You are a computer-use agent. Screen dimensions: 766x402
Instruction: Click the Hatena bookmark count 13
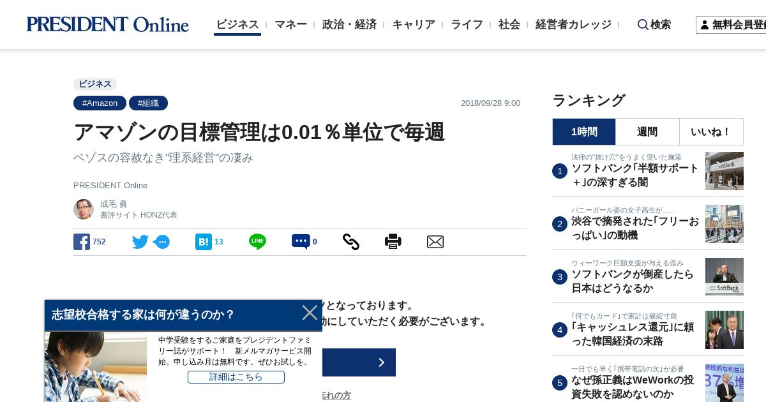(219, 242)
